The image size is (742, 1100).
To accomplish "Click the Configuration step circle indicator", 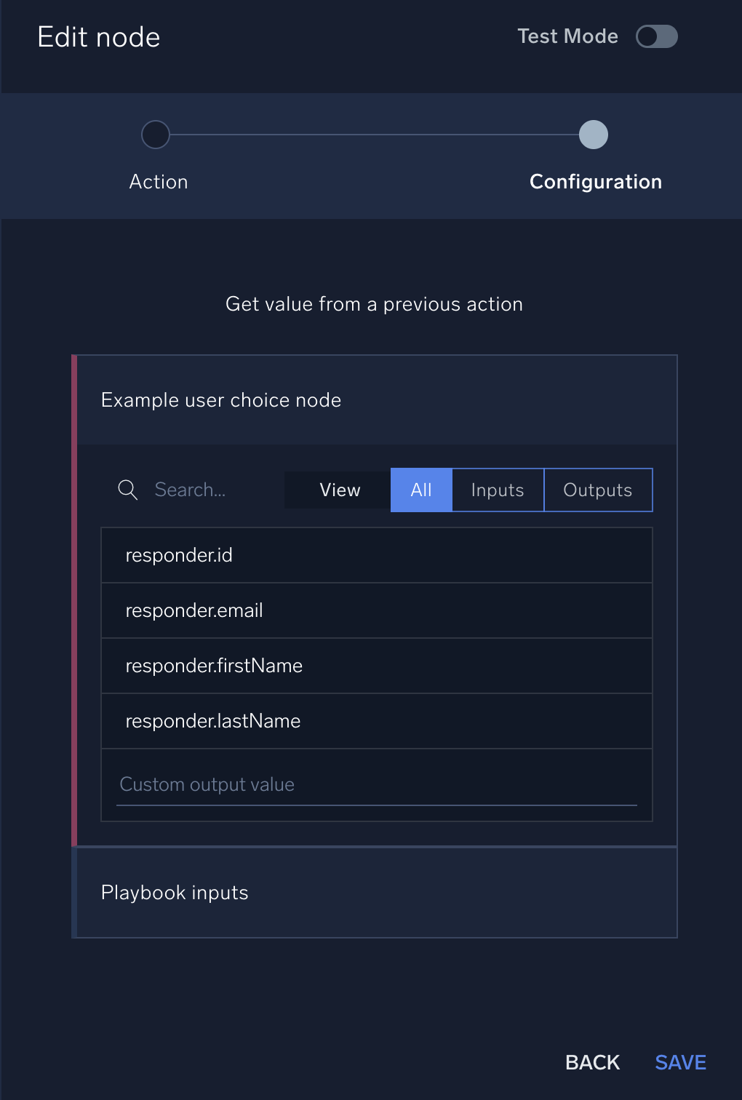I will point(593,135).
